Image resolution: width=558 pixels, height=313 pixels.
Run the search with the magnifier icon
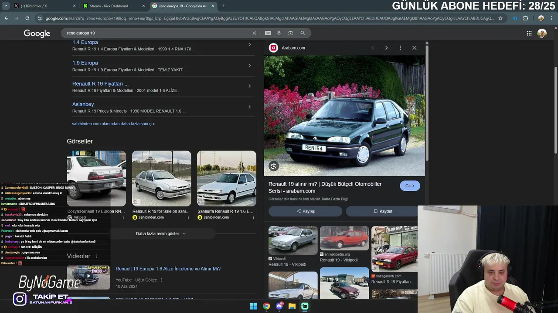(303, 33)
